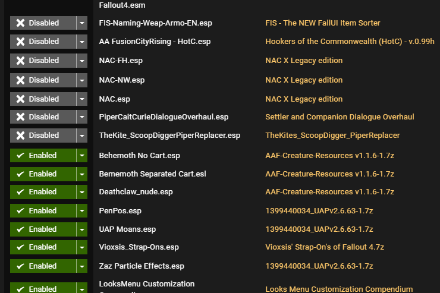Viewport: 440px width, 293px height.
Task: Enable PiperCaitCurieDialogueOverhaul.esp plugin
Action: (43, 117)
